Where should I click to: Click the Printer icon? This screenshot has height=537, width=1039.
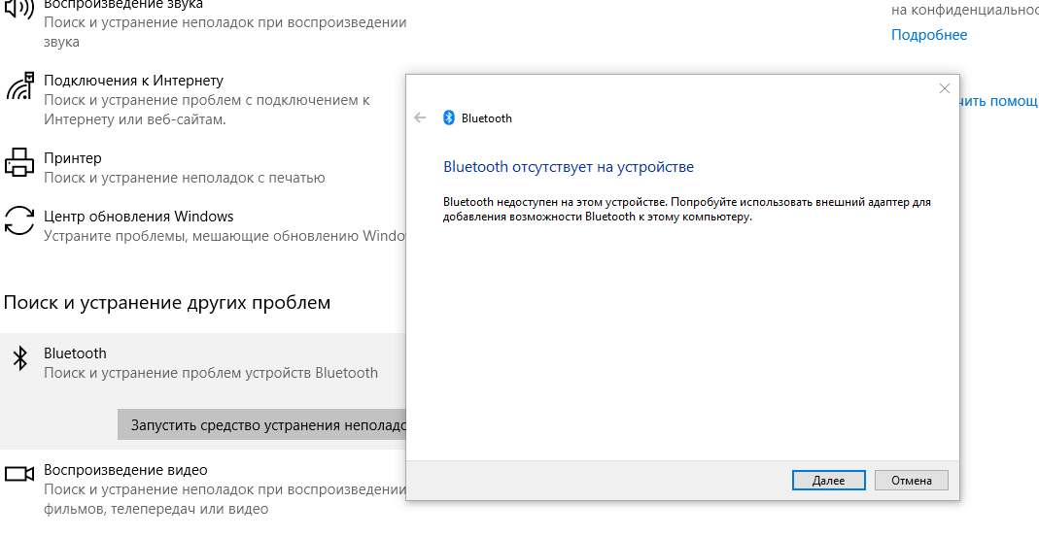click(19, 162)
